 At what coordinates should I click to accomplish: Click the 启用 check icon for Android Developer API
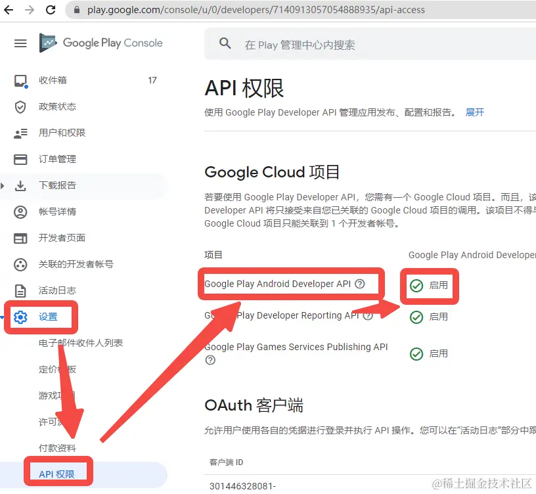tap(416, 286)
